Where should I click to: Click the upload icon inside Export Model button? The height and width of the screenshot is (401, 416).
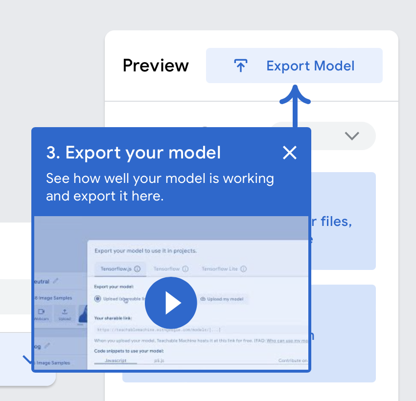(x=239, y=65)
